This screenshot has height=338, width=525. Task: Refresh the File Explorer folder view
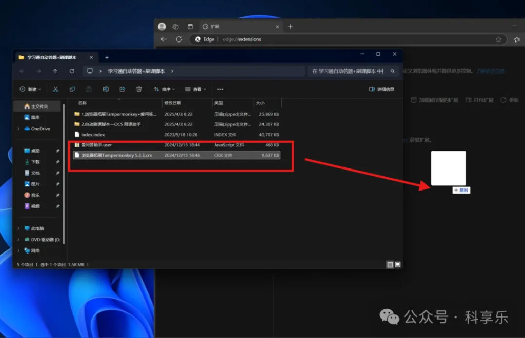pos(72,71)
